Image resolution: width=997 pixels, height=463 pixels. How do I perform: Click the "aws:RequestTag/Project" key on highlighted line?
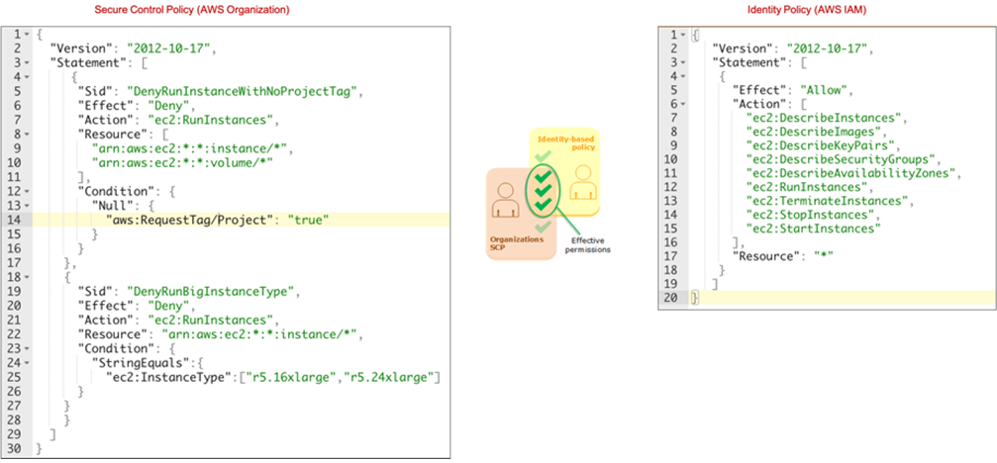(x=187, y=220)
